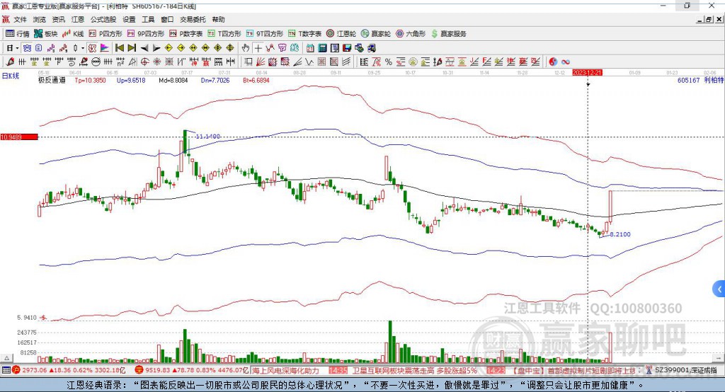Image resolution: width=725 pixels, height=392 pixels.
Task: Open 赢家服务 dollar-sign service
Action: [x=449, y=34]
